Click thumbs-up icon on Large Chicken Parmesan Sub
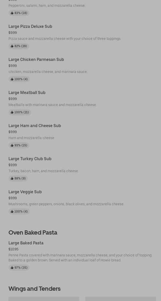 12,79
